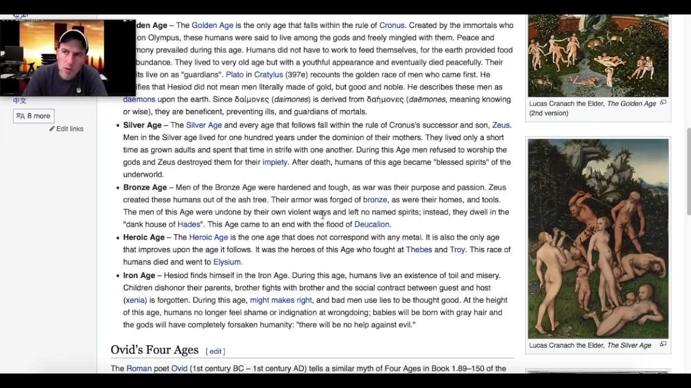Click the Ovid's Four Ages section heading
This screenshot has width=691, height=388.
click(x=154, y=350)
